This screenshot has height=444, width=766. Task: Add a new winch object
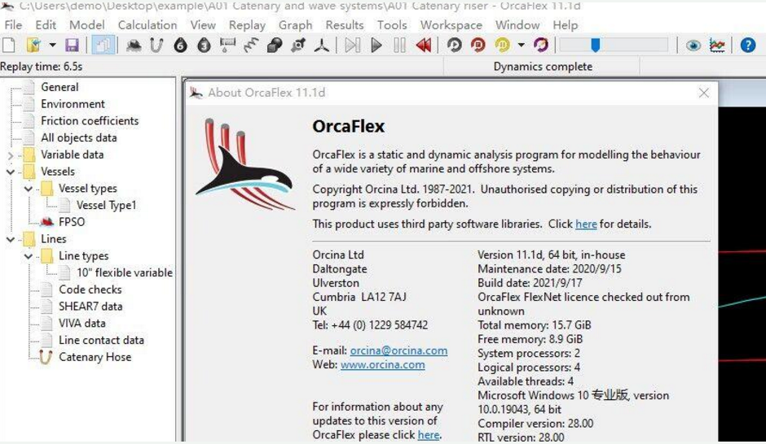pyautogui.click(x=227, y=46)
